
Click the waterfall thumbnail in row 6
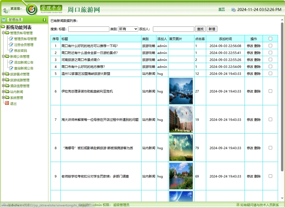181,91
